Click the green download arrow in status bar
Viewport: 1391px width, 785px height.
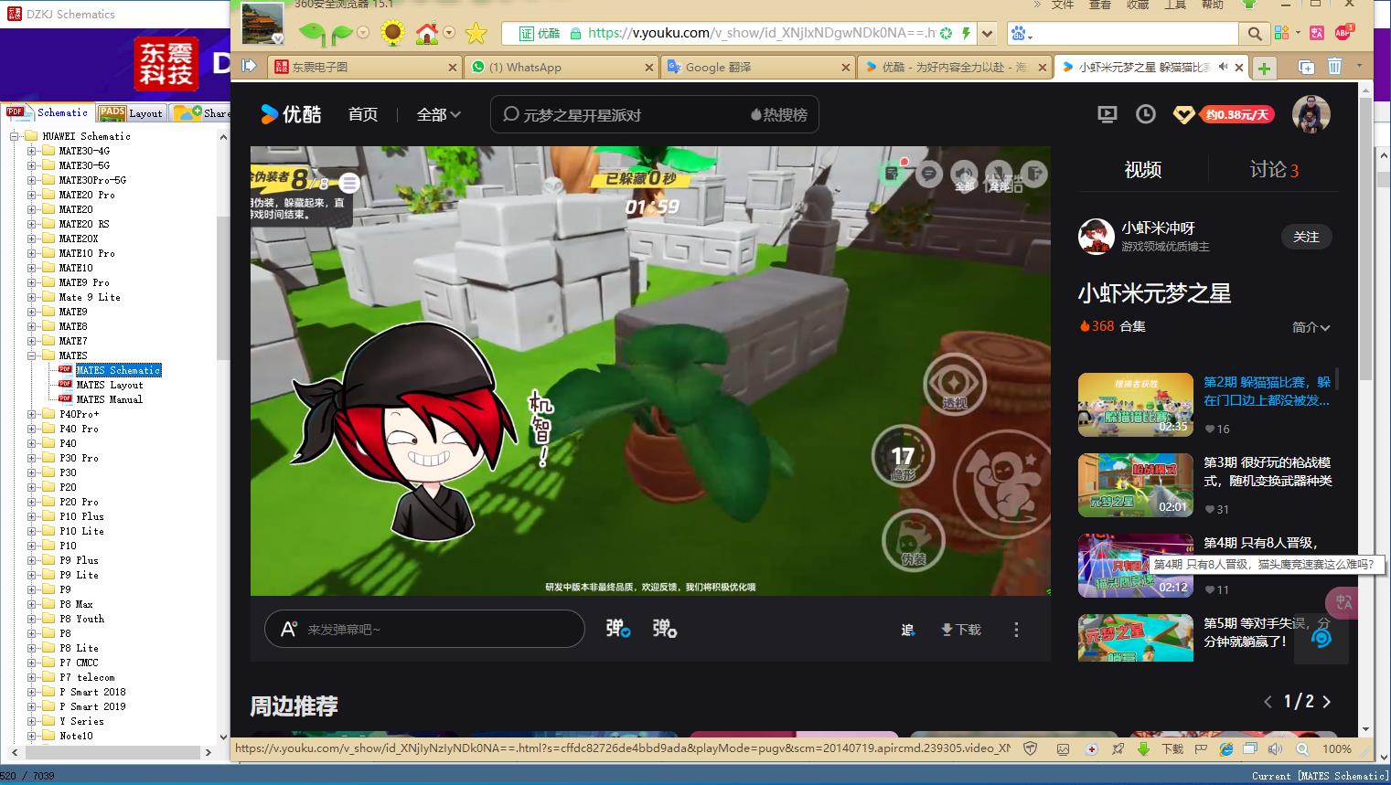click(x=1143, y=748)
